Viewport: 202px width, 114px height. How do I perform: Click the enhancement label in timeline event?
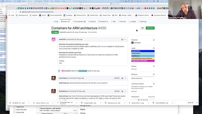pyautogui.click(x=83, y=71)
